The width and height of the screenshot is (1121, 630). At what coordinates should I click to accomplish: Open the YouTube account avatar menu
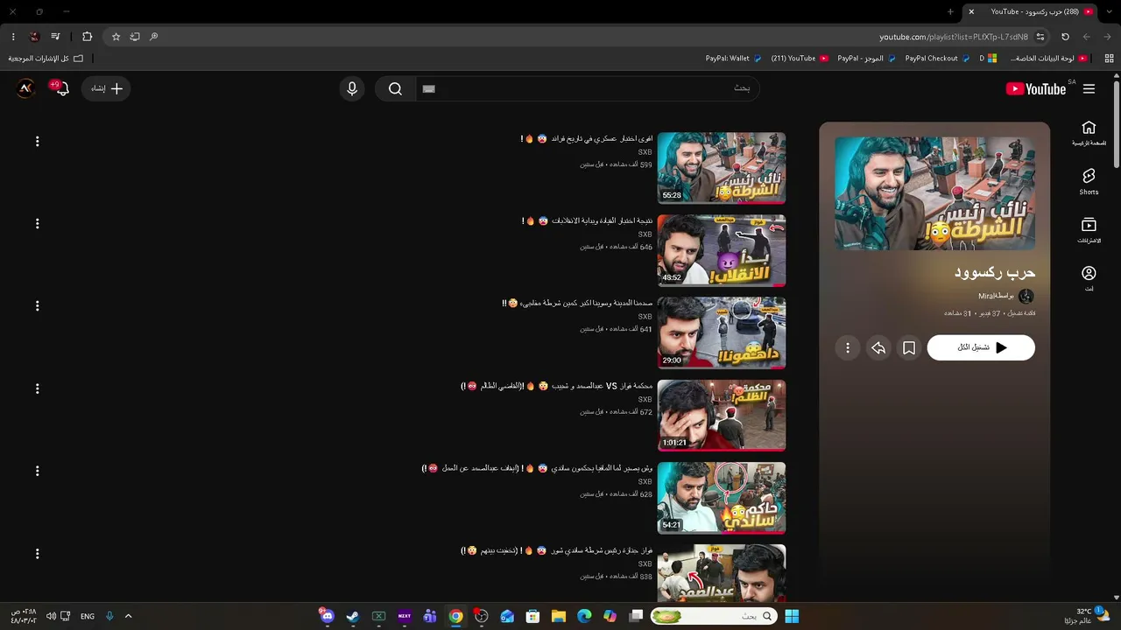point(26,88)
